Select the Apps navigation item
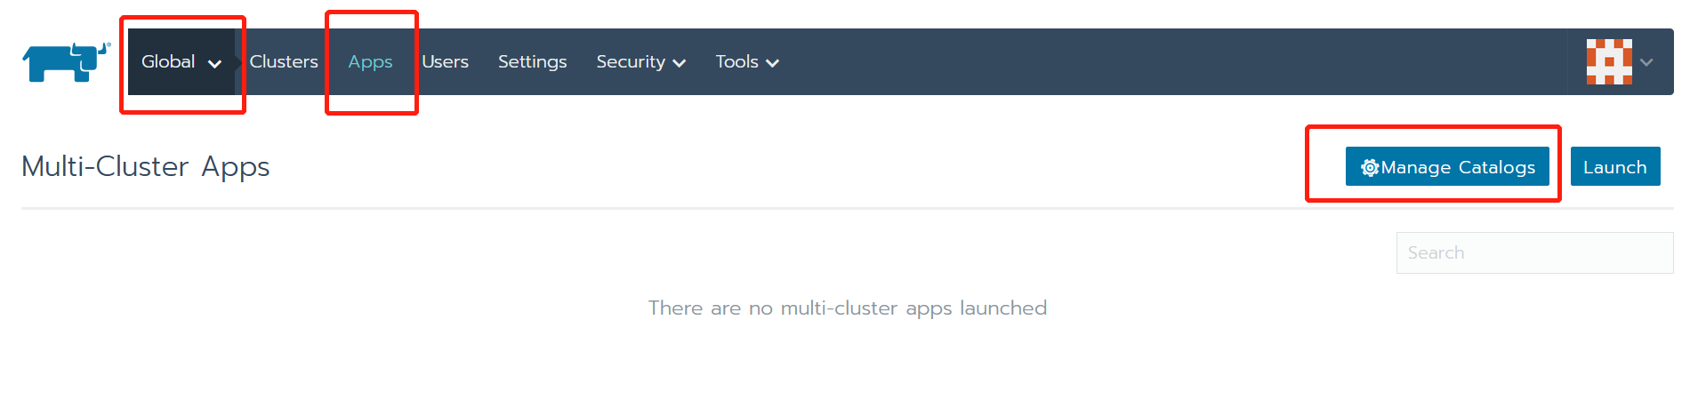The image size is (1698, 400). pyautogui.click(x=370, y=62)
